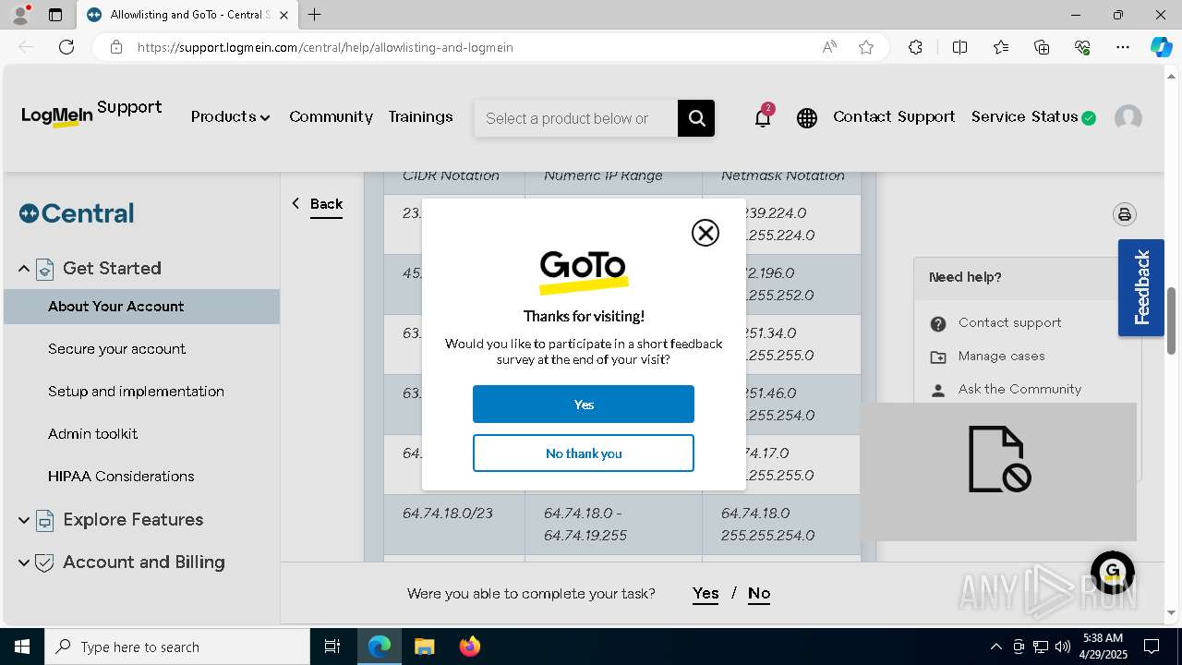Open the user profile avatar
Viewport: 1182px width, 665px height.
coord(1128,117)
